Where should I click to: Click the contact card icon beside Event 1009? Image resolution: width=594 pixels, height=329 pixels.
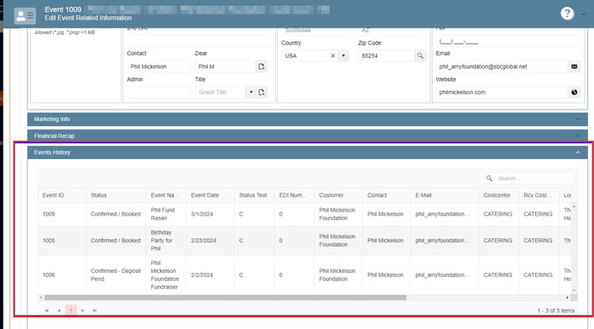(x=25, y=16)
